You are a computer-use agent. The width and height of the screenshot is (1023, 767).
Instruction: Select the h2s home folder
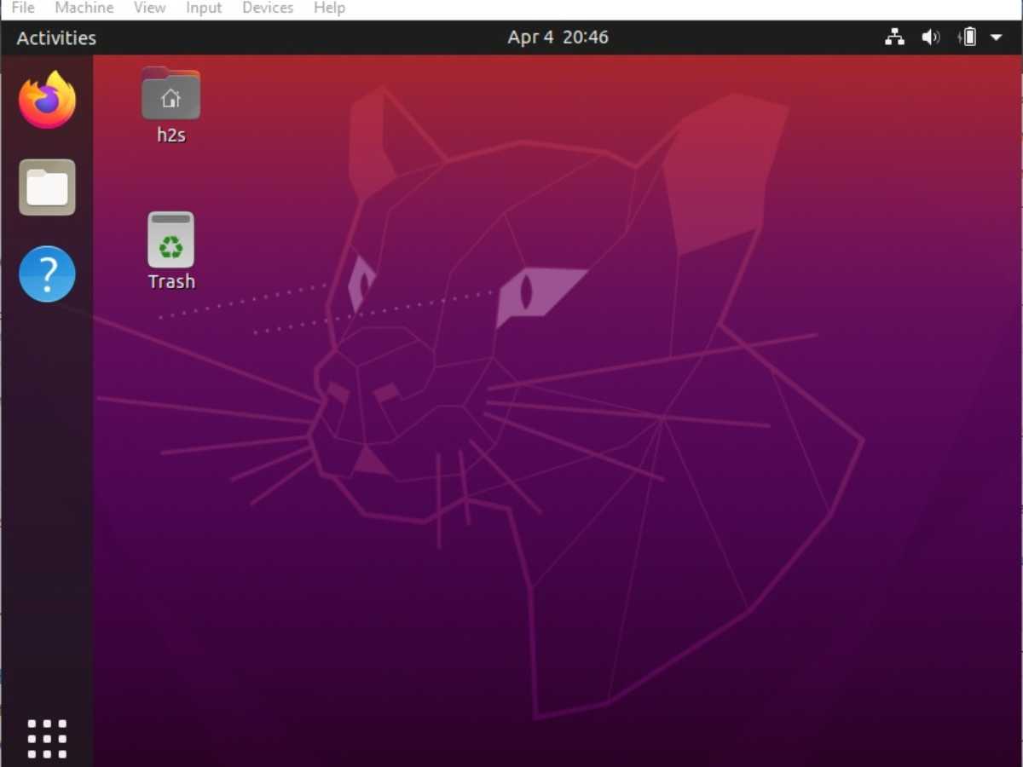[x=170, y=105]
